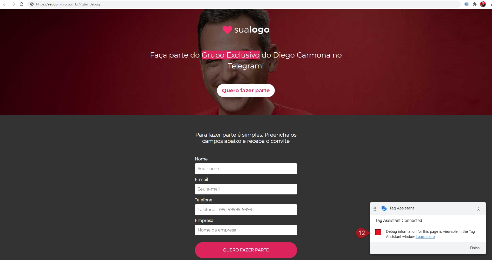Click the Tag Assistant logo in the panel header
The width and height of the screenshot is (492, 260).
pyautogui.click(x=384, y=208)
